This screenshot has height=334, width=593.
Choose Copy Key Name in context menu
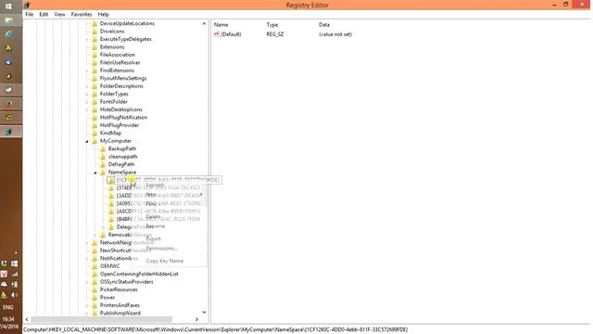click(x=165, y=261)
